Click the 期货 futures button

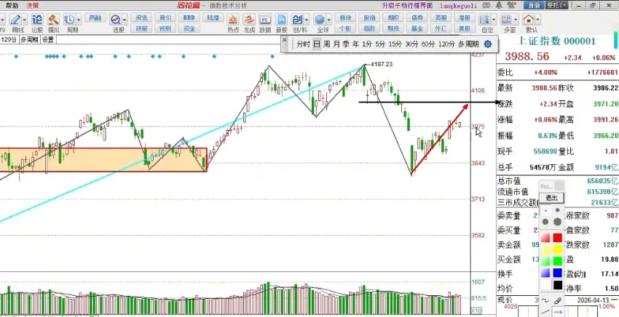393,28
